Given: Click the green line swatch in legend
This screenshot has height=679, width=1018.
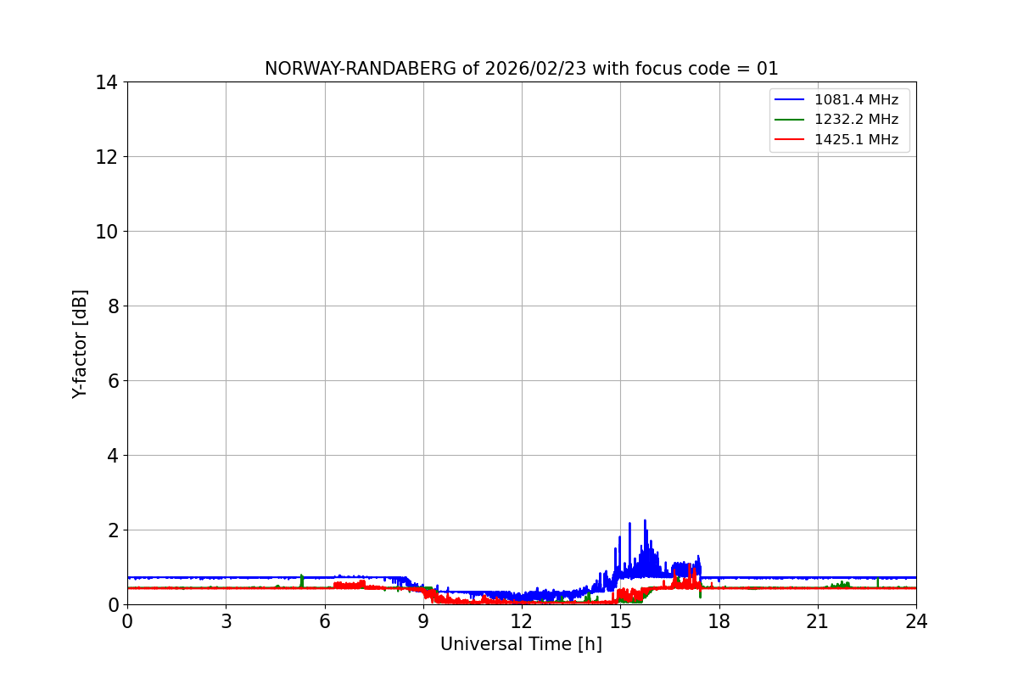Looking at the screenshot, I should (x=791, y=121).
